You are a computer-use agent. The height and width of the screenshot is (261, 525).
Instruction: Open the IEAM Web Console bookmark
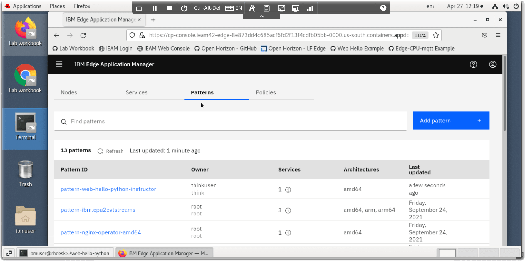pyautogui.click(x=164, y=49)
